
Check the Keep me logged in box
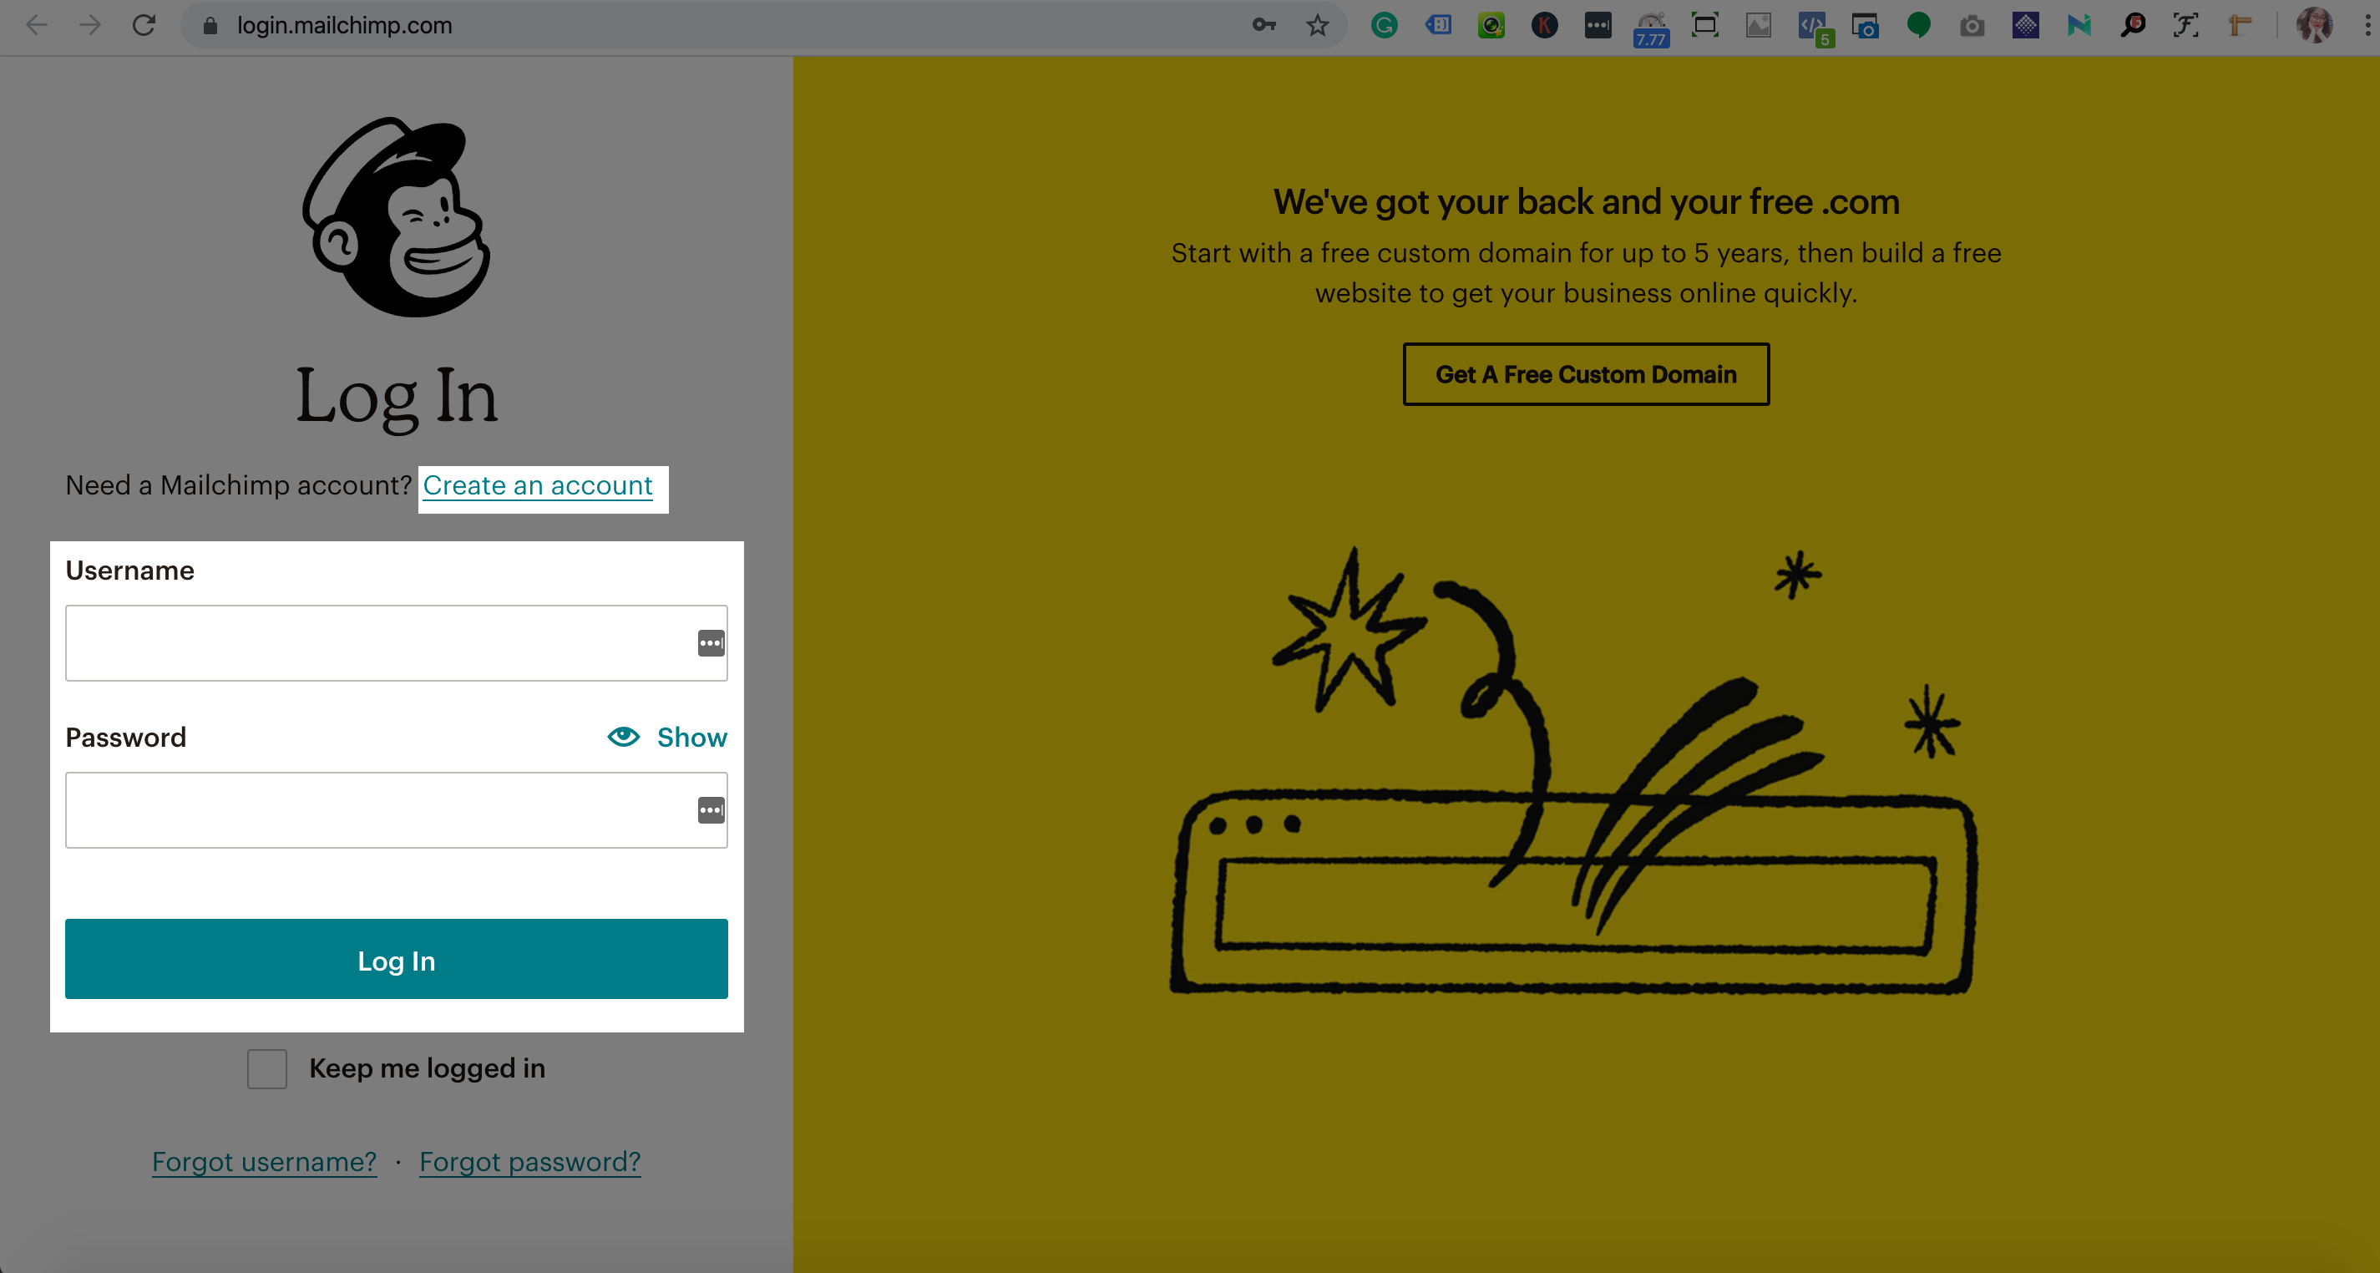[267, 1068]
